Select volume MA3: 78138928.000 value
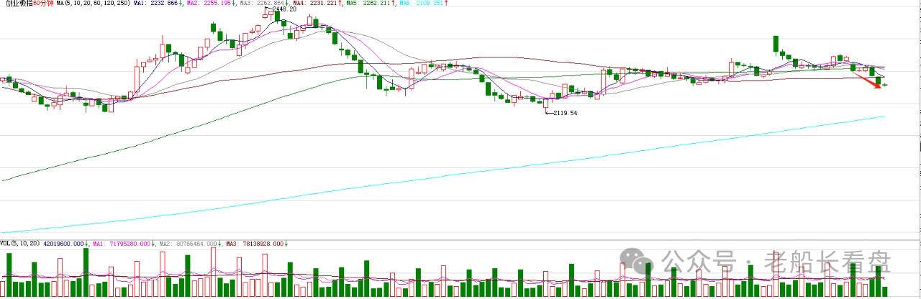This screenshot has height=299, width=921. (255, 244)
